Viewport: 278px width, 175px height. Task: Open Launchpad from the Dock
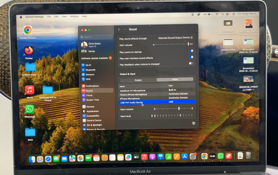[40, 159]
